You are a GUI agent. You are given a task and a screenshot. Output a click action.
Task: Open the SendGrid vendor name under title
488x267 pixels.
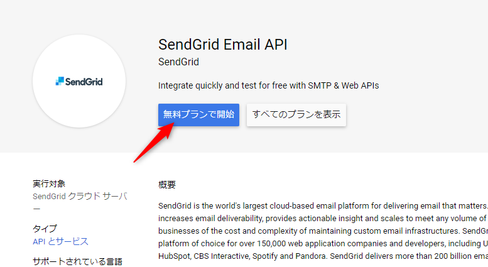coord(178,62)
